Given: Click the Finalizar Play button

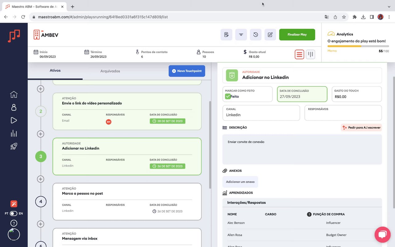Looking at the screenshot, I should point(297,35).
